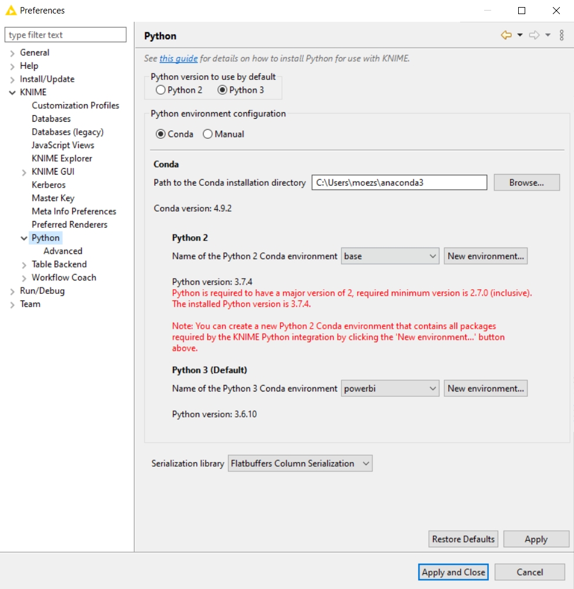Expand the General preferences category

pyautogui.click(x=12, y=53)
